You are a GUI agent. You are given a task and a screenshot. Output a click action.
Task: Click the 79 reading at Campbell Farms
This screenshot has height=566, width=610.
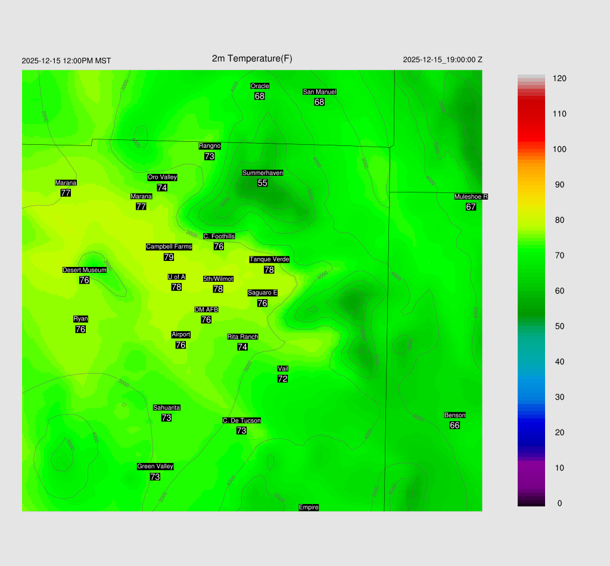point(169,257)
